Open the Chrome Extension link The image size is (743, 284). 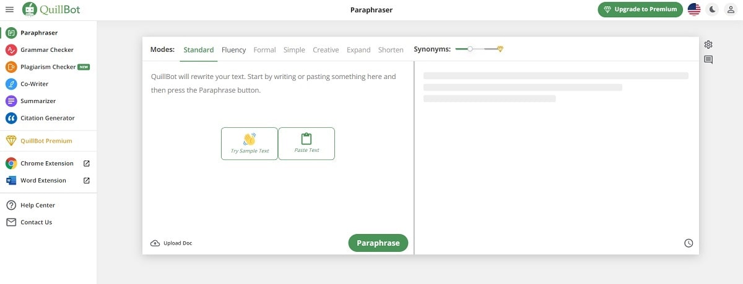pyautogui.click(x=47, y=164)
